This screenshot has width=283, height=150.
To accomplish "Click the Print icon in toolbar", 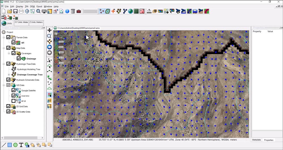I will (21, 11).
